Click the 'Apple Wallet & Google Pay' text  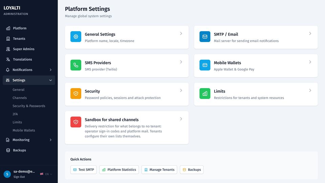coord(234,69)
